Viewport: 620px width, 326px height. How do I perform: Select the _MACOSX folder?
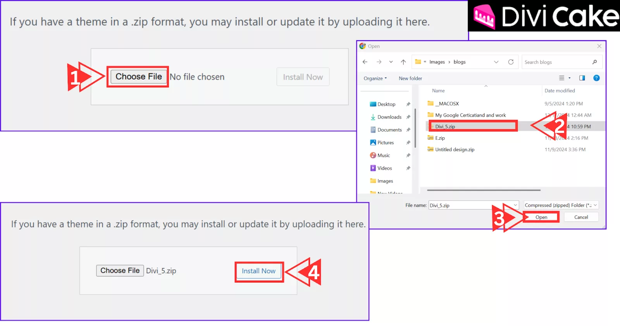(x=443, y=104)
